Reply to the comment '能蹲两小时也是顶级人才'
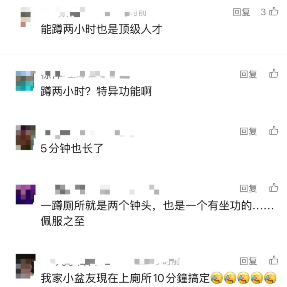The height and width of the screenshot is (287, 287). (x=241, y=12)
